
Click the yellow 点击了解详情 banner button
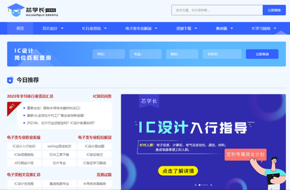point(178,171)
